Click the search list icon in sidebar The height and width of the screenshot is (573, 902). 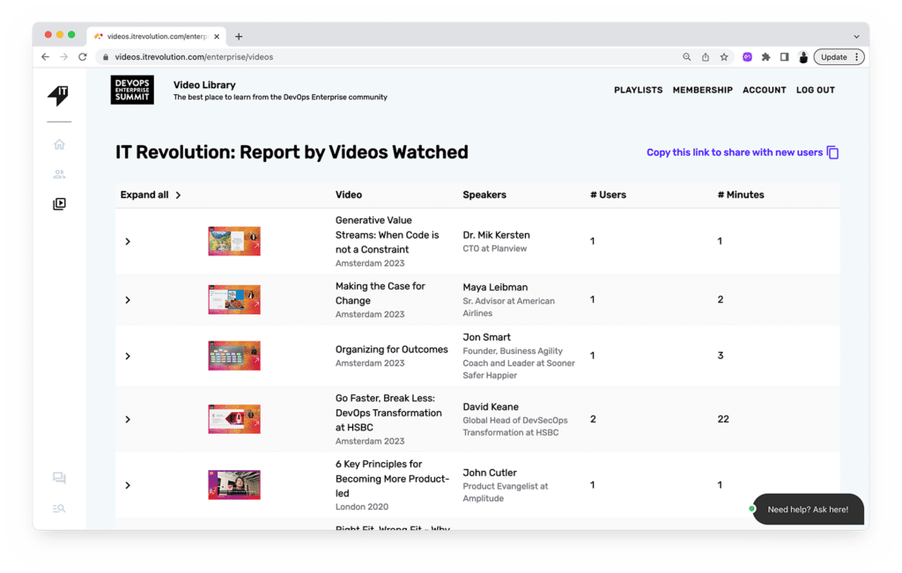tap(59, 508)
